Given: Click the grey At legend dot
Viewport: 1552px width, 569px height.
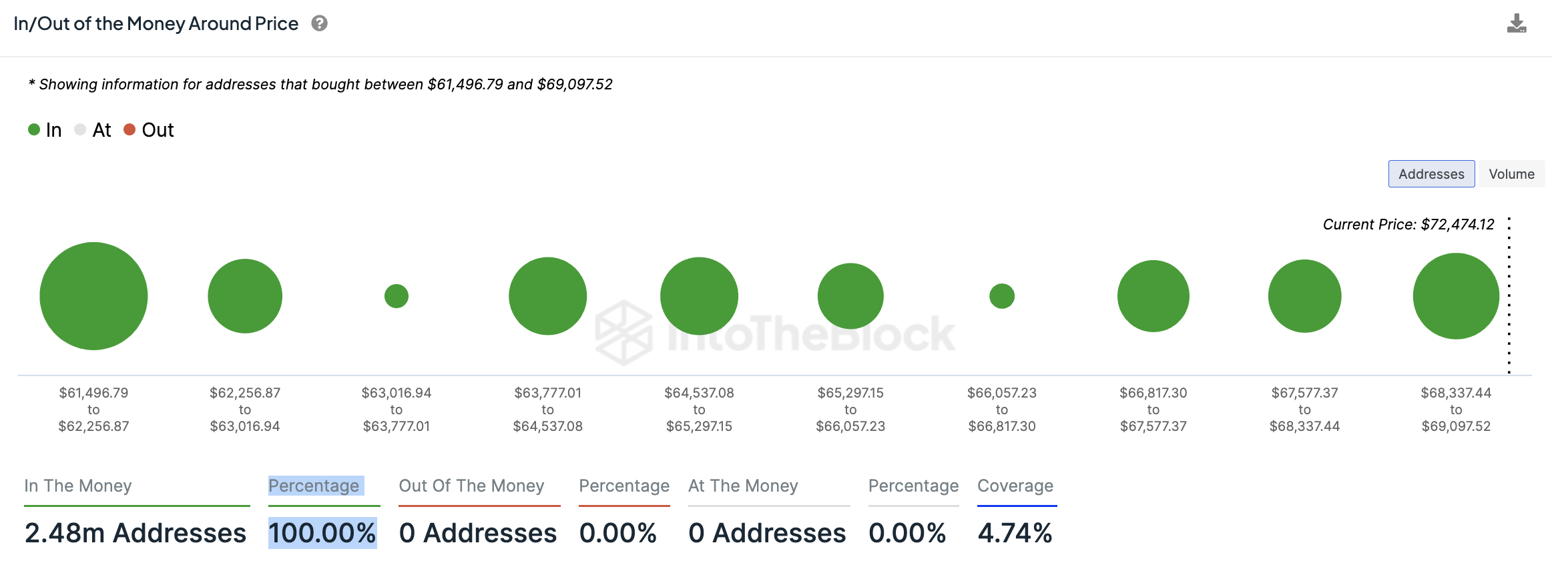Looking at the screenshot, I should [79, 130].
